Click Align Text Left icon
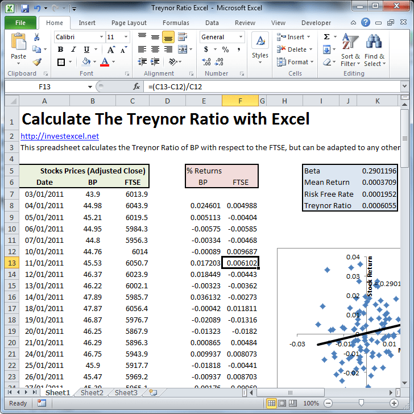The image size is (414, 414). pyautogui.click(x=142, y=49)
